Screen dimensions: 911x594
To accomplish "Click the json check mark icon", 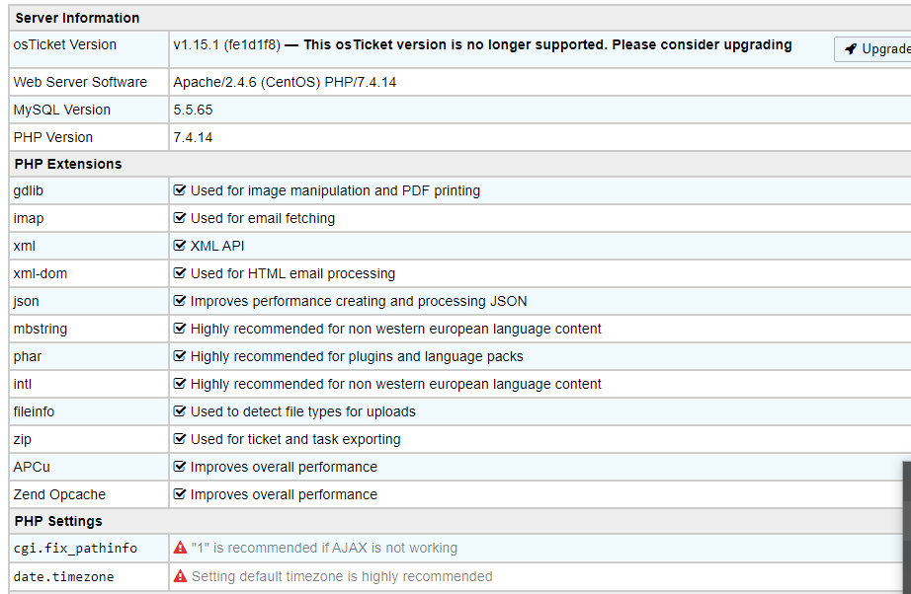I will 180,301.
